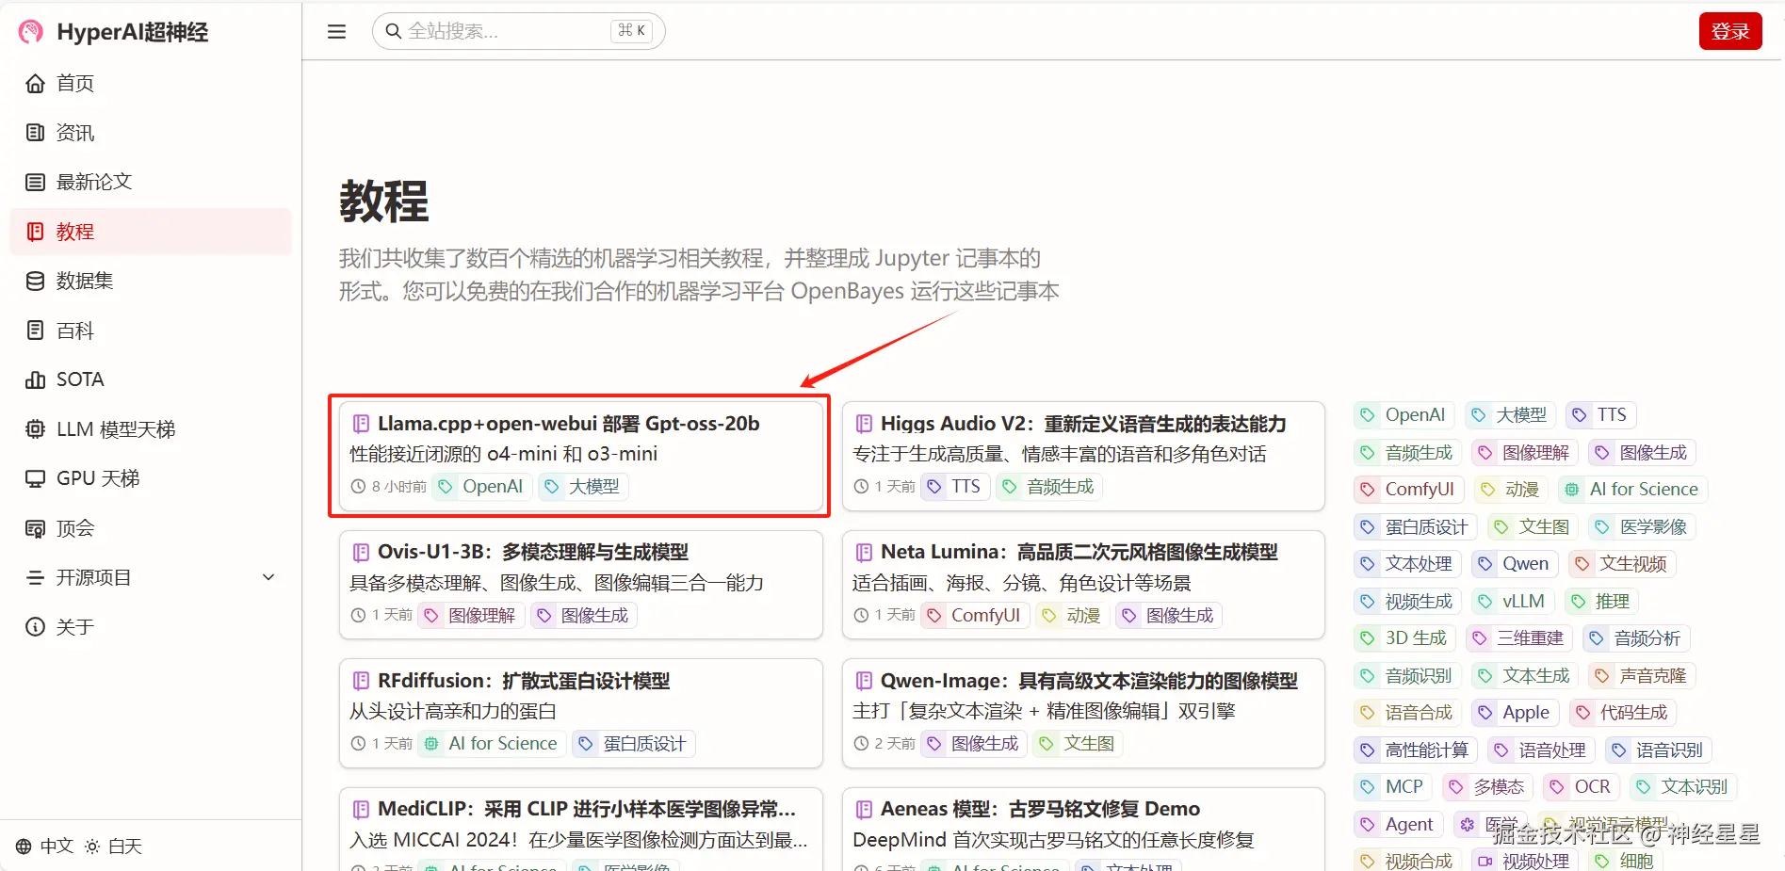
Task: Click the chart icon beside SOTA
Action: coord(35,379)
